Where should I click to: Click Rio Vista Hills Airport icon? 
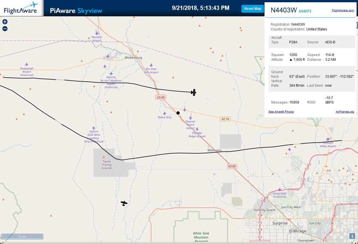click(x=151, y=65)
